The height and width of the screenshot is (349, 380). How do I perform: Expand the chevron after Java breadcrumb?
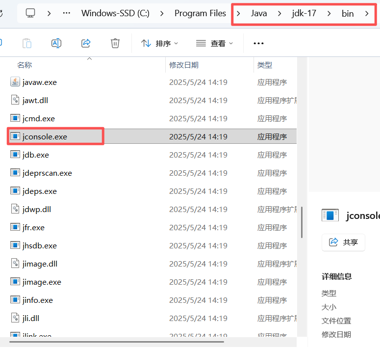pyautogui.click(x=279, y=13)
